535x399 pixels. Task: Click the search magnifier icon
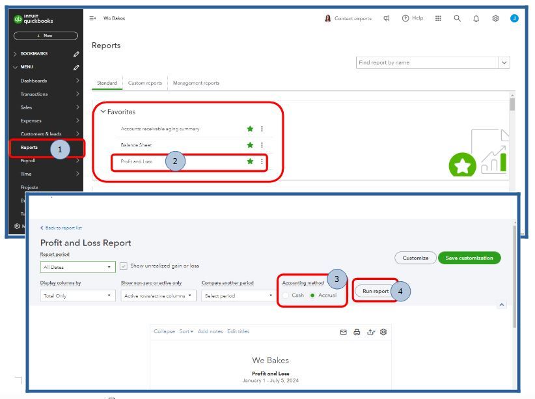point(457,18)
